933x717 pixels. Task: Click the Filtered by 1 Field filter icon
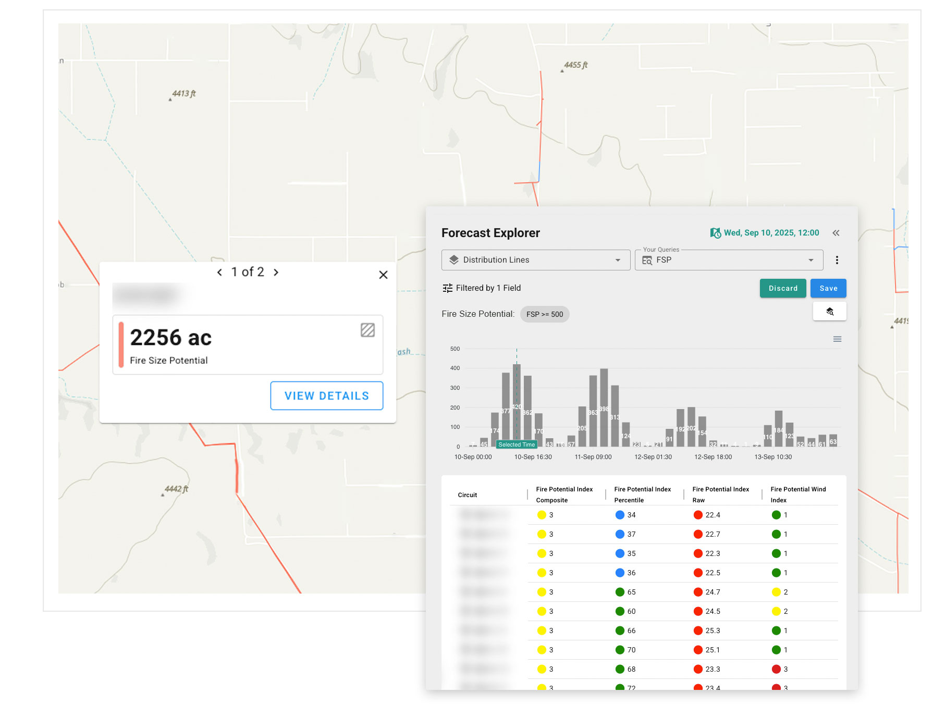point(447,288)
